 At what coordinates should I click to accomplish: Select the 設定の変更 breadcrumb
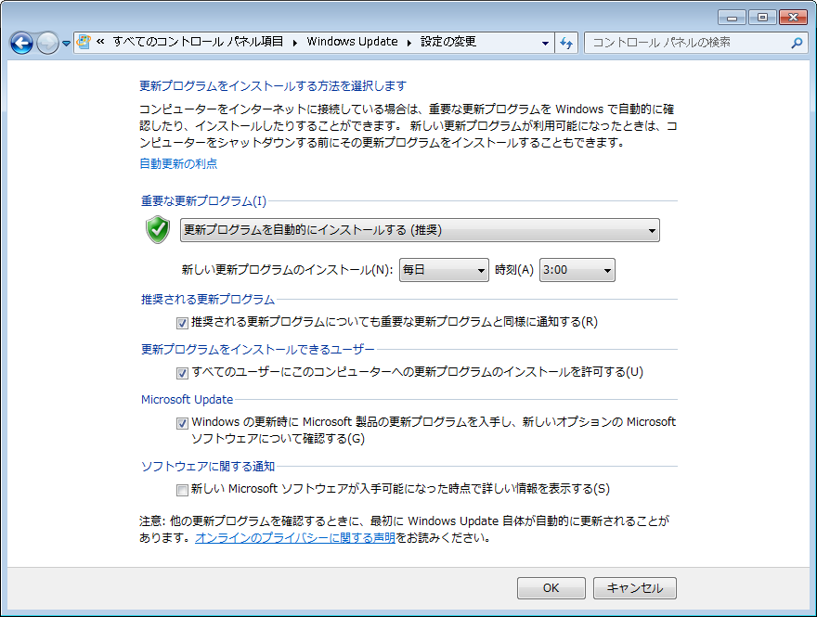448,42
